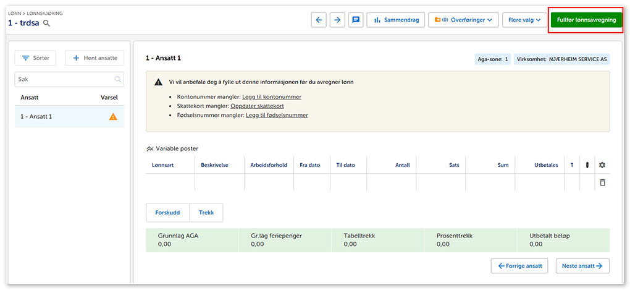Click the attachment icon in table header
The height and width of the screenshot is (290, 630).
coord(587,165)
